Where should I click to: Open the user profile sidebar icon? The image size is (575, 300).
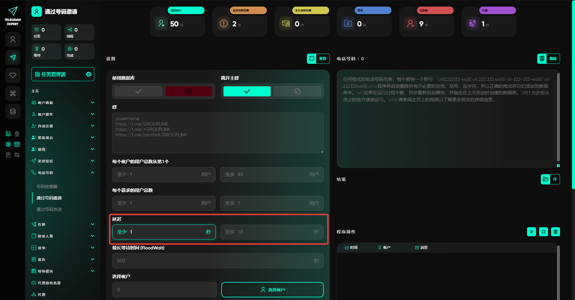pos(13,40)
